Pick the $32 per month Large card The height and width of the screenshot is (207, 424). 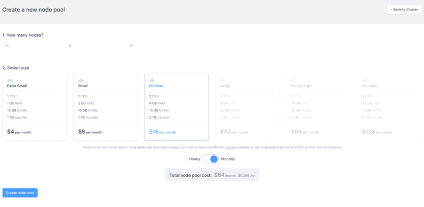point(248,107)
